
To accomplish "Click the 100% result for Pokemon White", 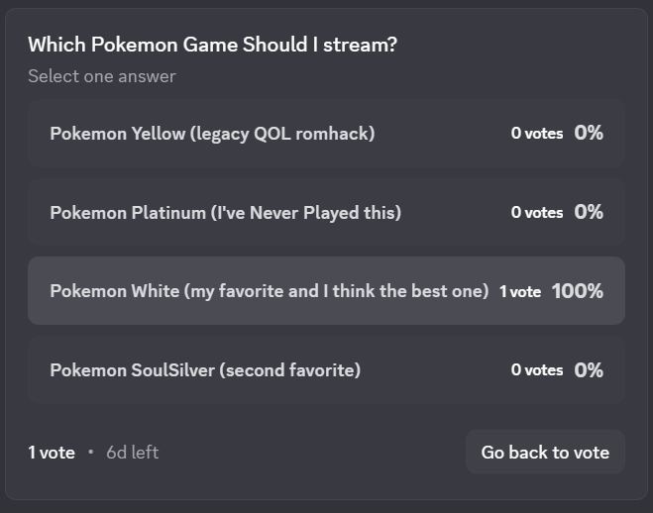I will tap(577, 291).
